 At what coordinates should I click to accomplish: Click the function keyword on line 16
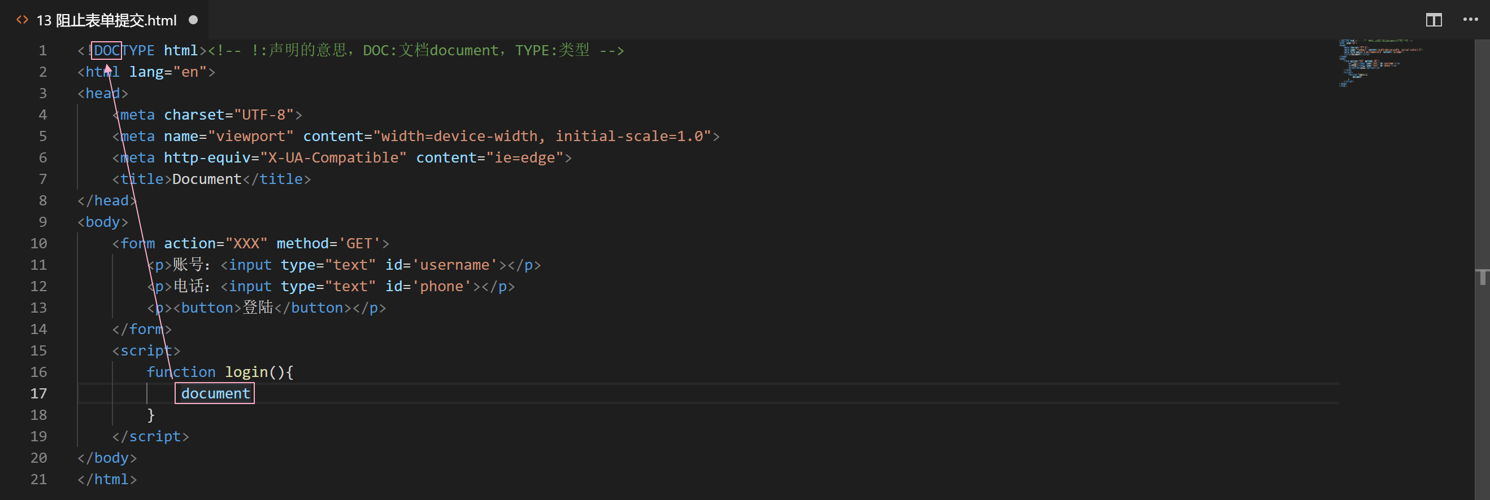pos(180,372)
